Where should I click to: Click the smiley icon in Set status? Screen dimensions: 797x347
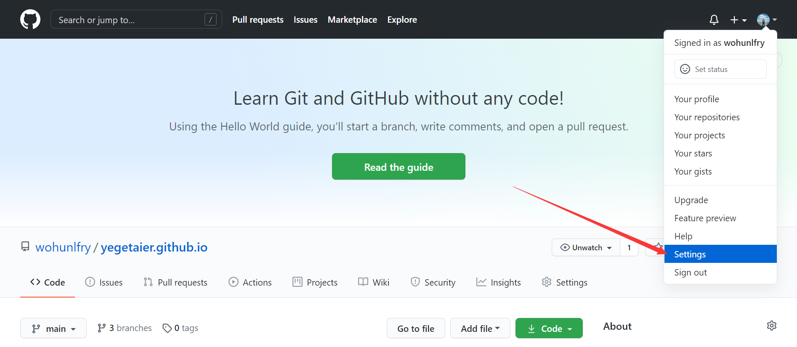[685, 69]
